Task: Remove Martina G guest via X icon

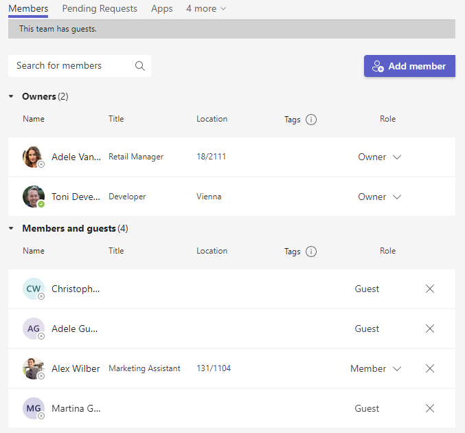Action: (x=430, y=408)
